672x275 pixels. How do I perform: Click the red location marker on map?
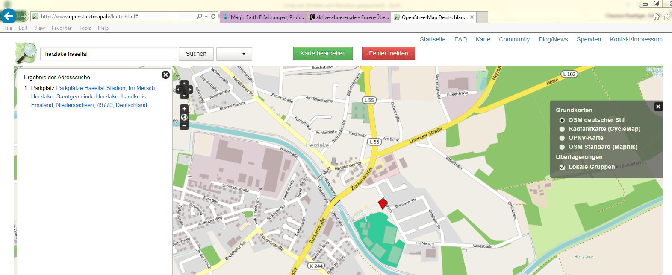point(383,203)
